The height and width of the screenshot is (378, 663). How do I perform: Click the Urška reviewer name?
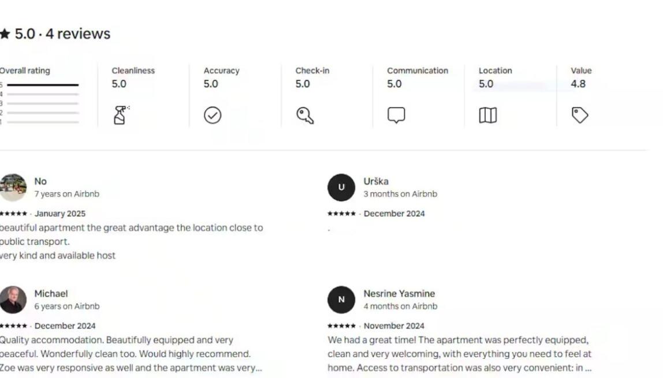tap(376, 181)
